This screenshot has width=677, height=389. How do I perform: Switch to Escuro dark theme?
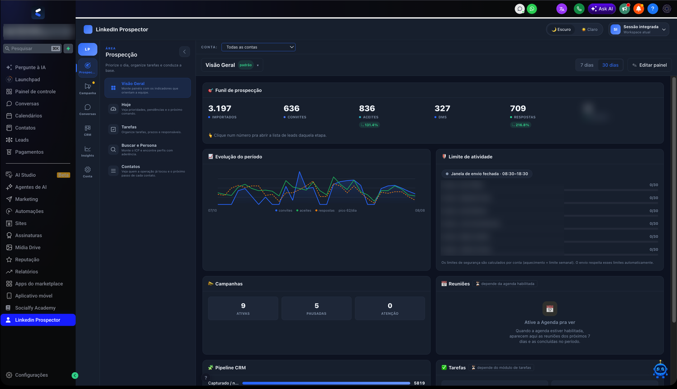tap(561, 29)
